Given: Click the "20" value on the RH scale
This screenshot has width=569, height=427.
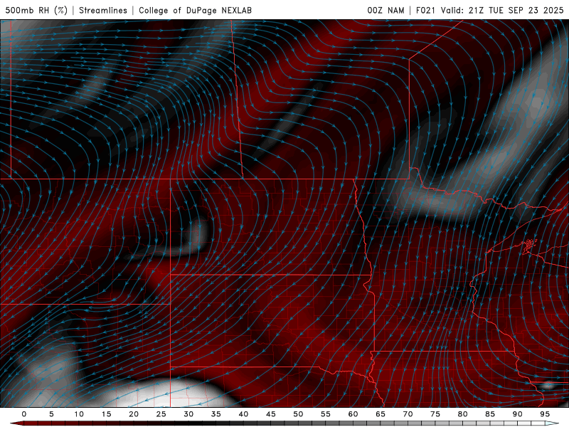Looking at the screenshot, I should click(134, 414).
